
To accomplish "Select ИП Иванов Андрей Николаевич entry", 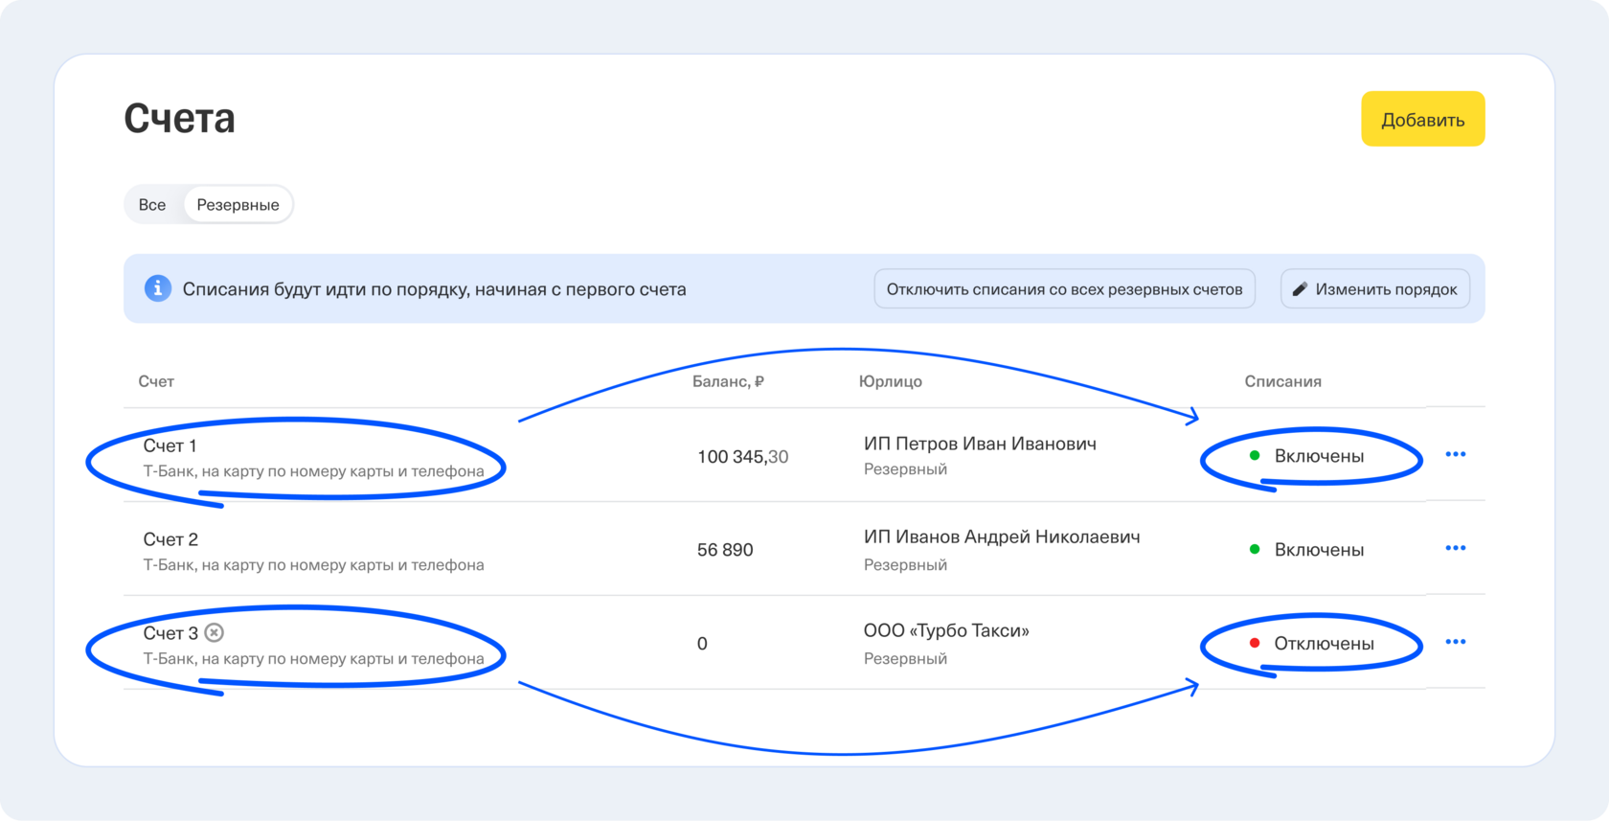I will pos(1001,537).
